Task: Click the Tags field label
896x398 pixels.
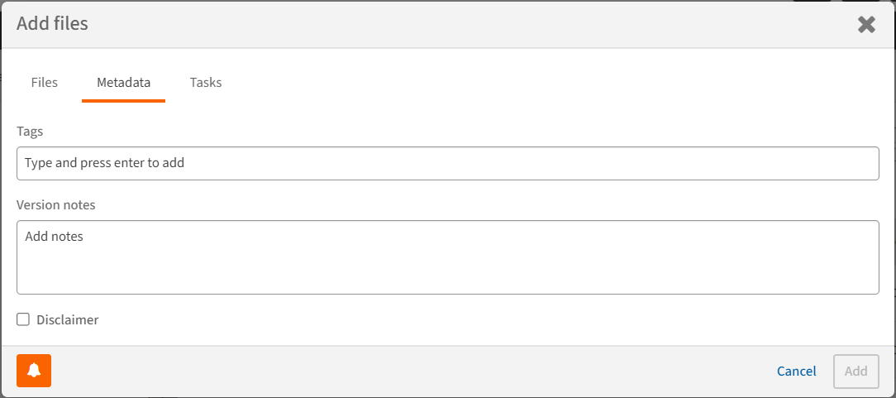Action: [x=30, y=132]
